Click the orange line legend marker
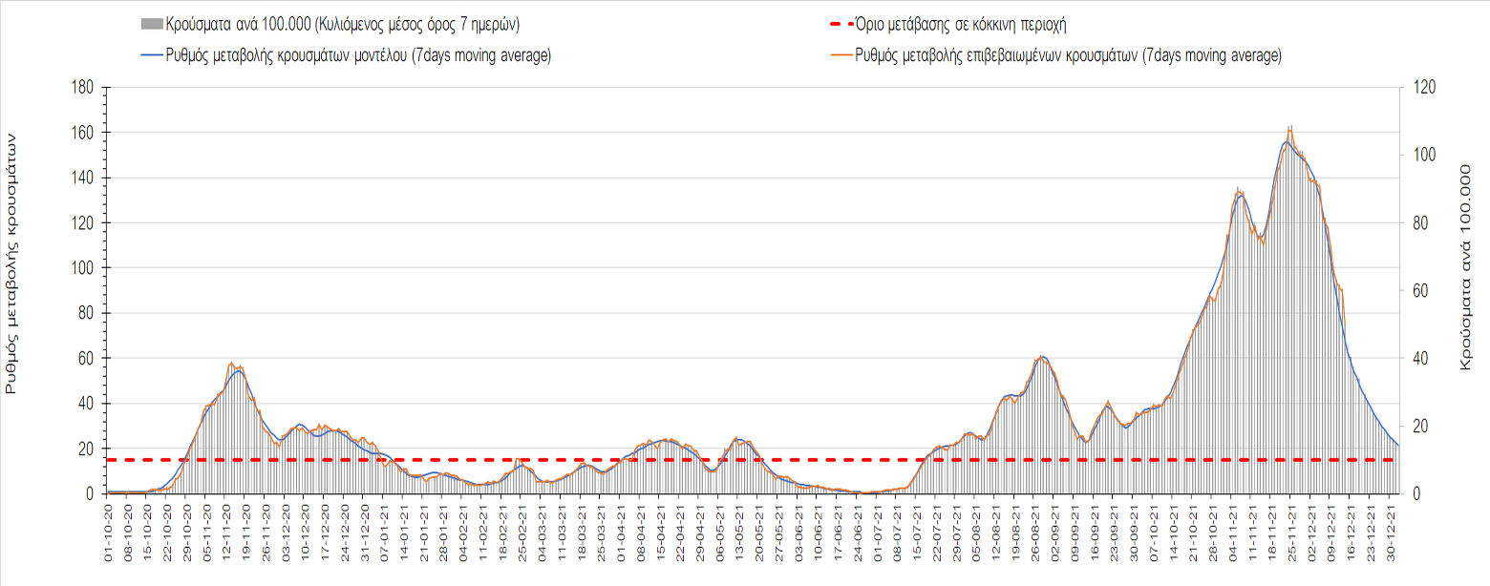 [x=837, y=56]
